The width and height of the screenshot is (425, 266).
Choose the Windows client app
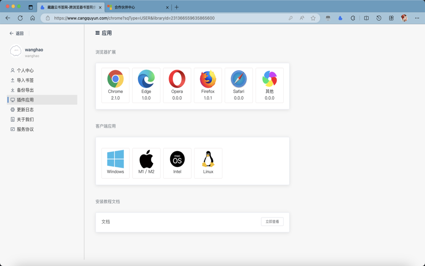coord(115,163)
